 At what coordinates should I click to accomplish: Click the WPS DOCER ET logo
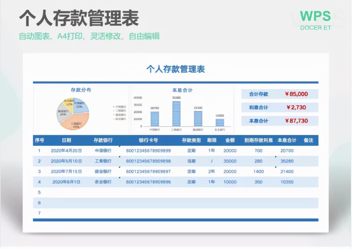coord(316,20)
